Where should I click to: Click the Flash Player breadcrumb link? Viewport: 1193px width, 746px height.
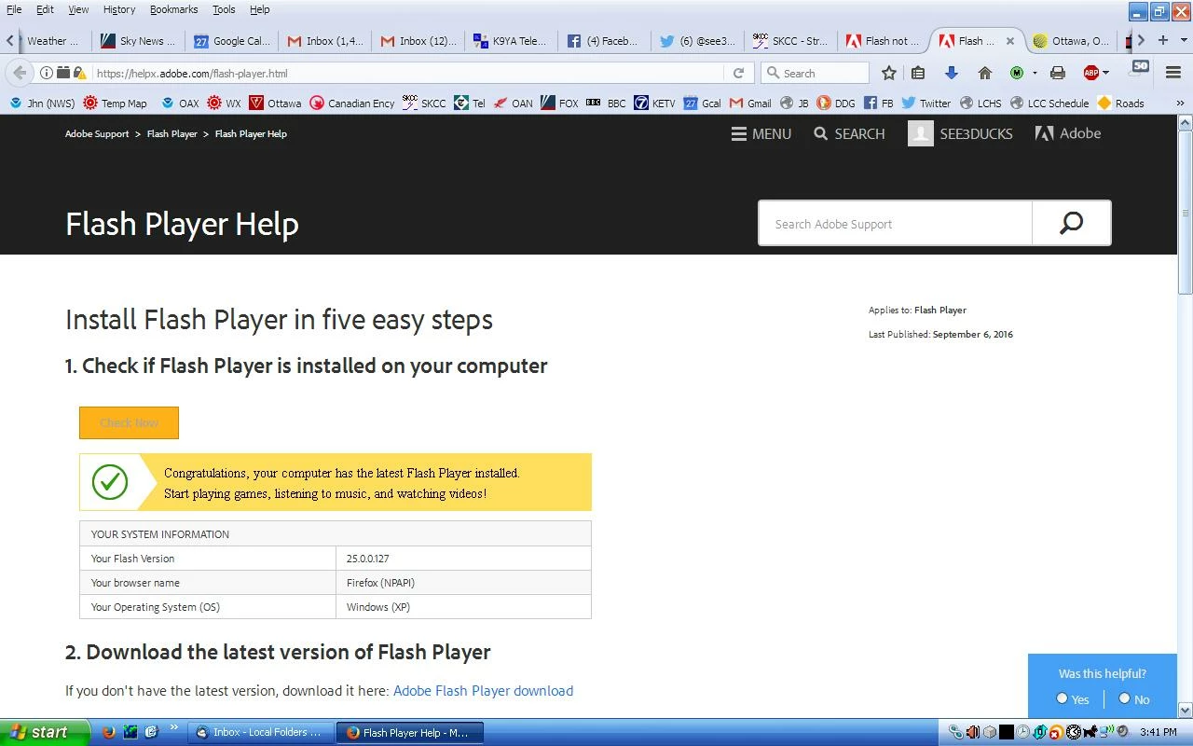pos(171,133)
